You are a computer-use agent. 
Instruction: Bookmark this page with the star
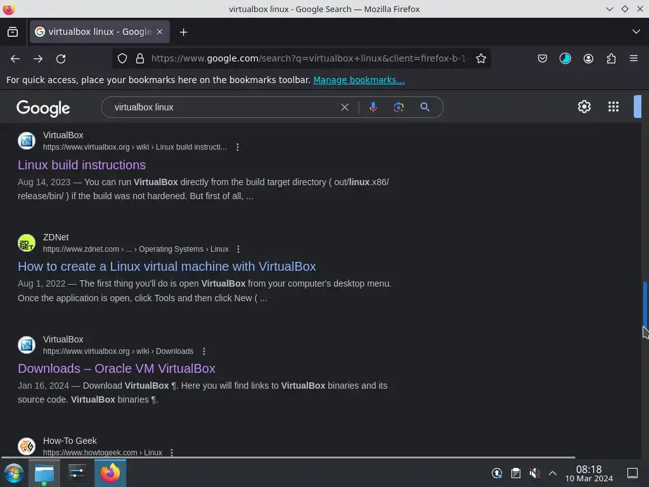[x=480, y=58]
